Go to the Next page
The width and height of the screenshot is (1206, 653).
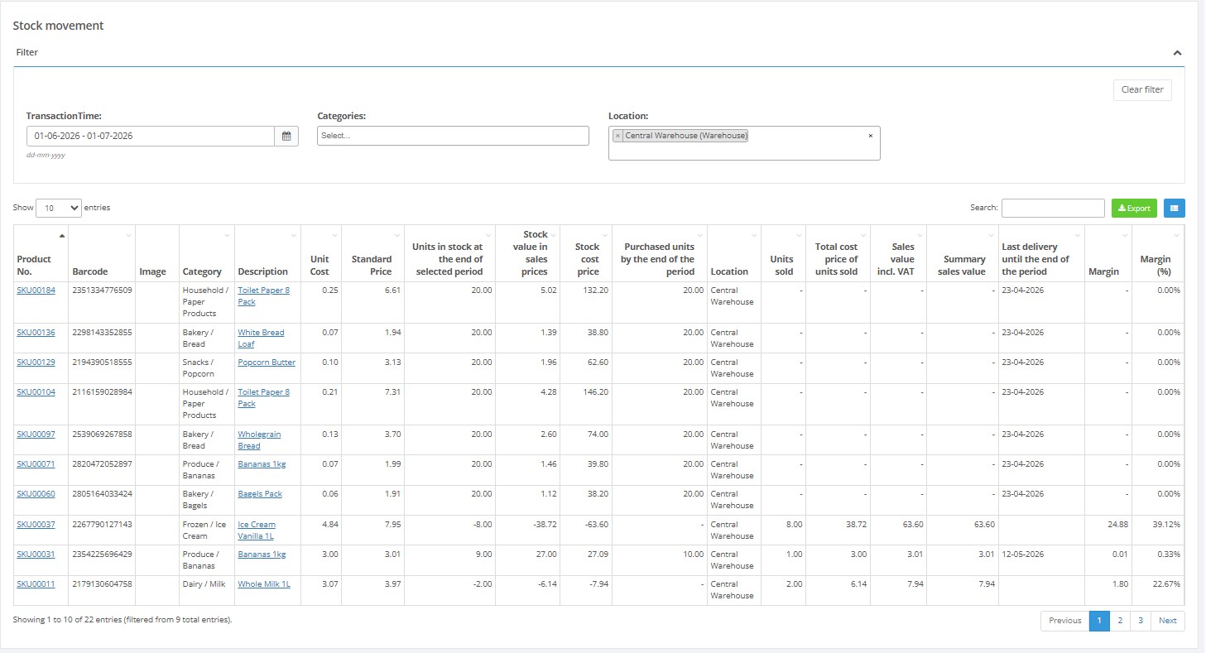tap(1168, 621)
